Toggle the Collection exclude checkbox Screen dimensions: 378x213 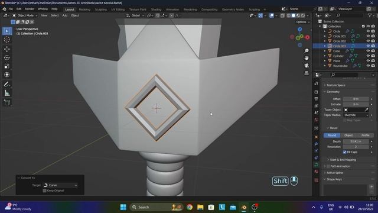tap(363, 26)
